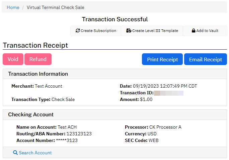Click the CK Processor A value
The width and height of the screenshot is (229, 160).
coord(165,127)
